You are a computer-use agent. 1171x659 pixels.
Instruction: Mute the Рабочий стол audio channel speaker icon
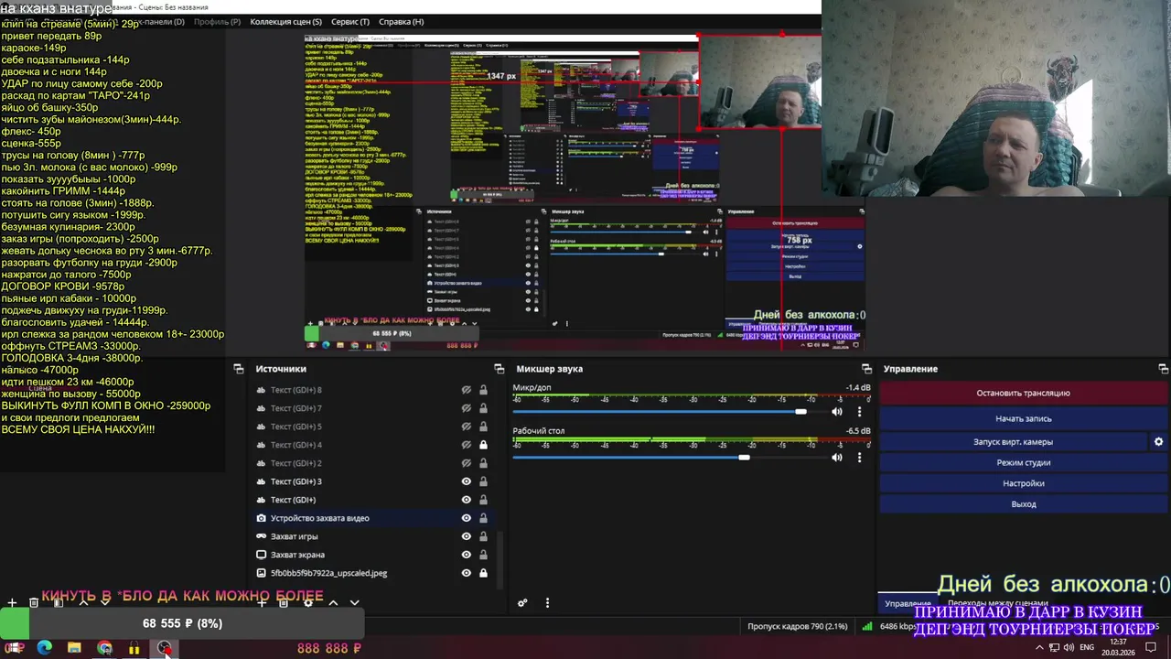point(836,457)
